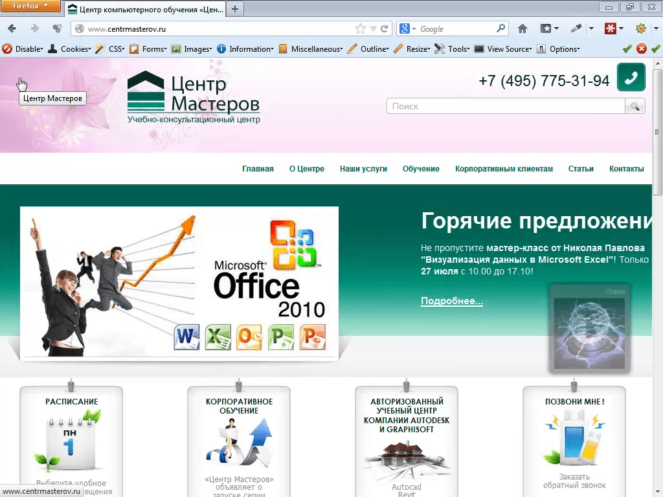Focus the address bar with www.centrmasterov.ru

(x=220, y=28)
